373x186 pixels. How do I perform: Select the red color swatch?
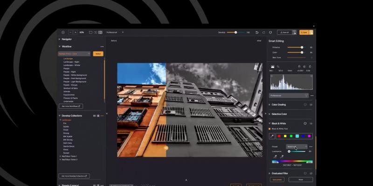(x=279, y=136)
